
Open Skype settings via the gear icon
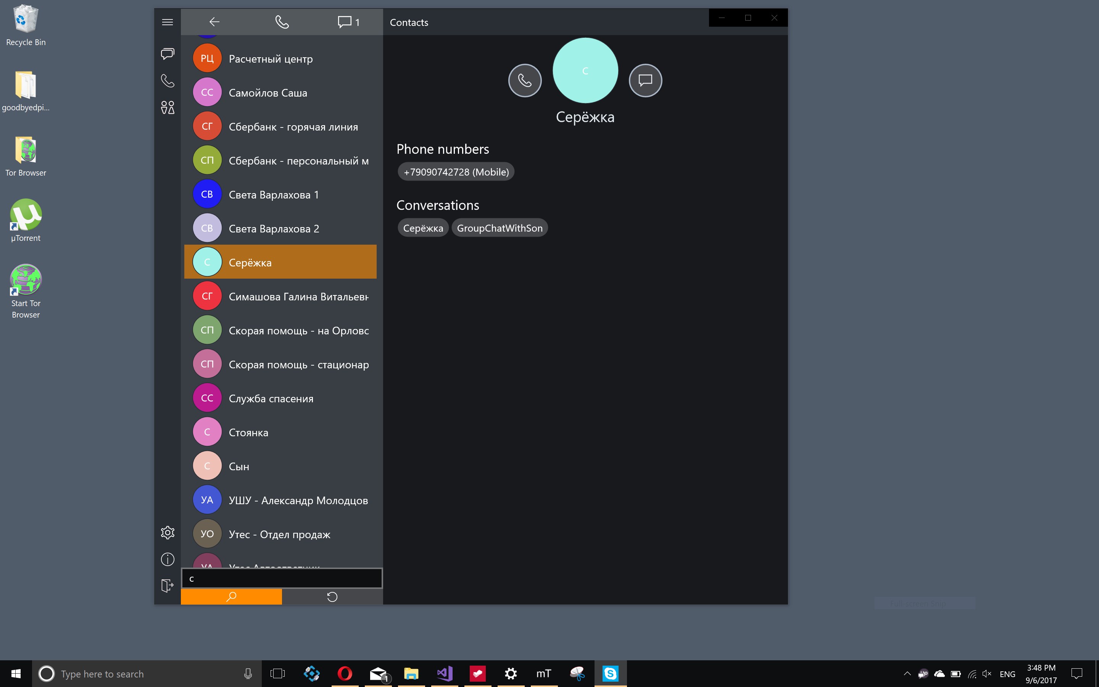pos(168,532)
